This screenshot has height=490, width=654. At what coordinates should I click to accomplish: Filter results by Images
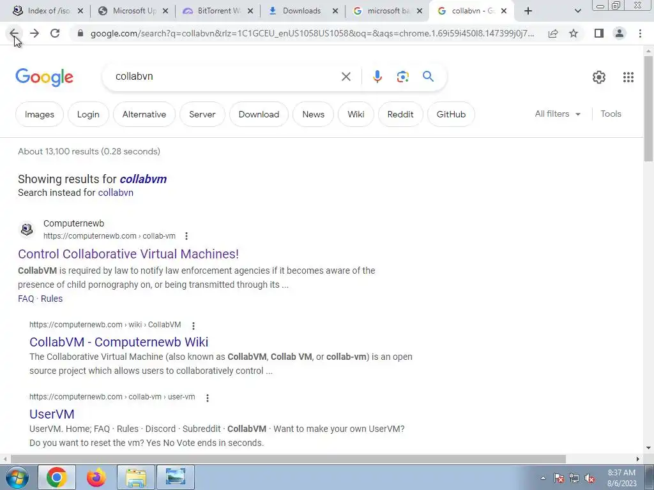[40, 114]
